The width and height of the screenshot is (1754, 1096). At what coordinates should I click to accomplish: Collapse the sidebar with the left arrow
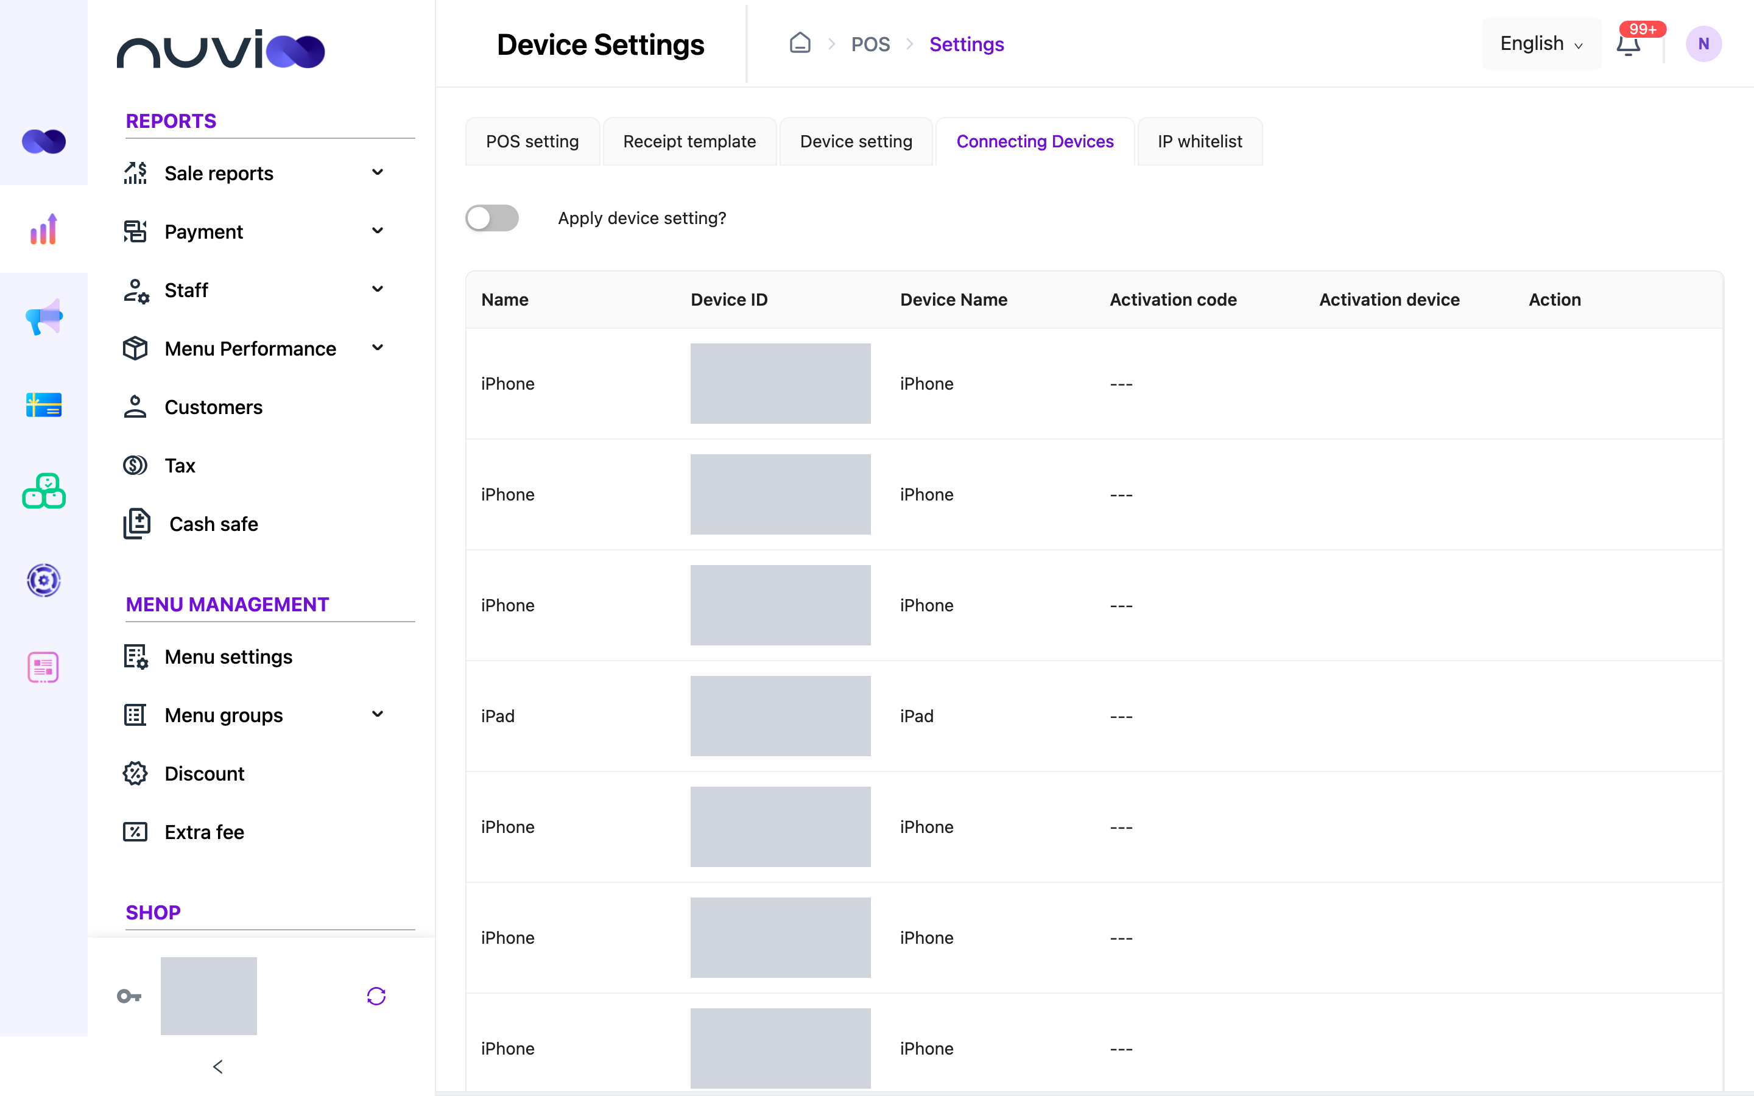click(x=217, y=1066)
